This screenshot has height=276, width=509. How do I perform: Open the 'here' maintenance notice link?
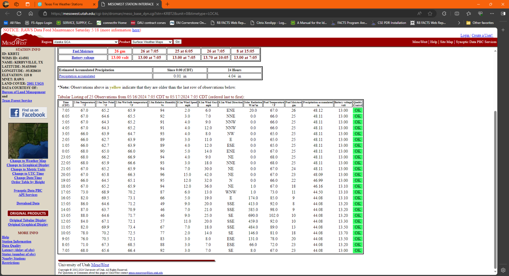click(x=136, y=30)
